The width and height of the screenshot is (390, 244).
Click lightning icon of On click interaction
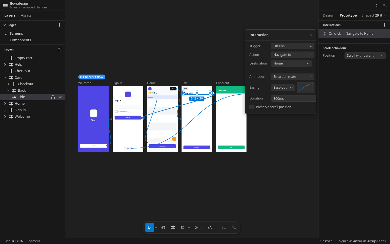click(325, 34)
